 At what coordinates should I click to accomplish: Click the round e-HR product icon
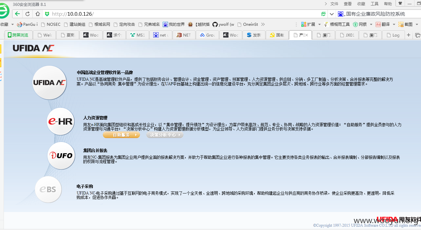(60, 121)
